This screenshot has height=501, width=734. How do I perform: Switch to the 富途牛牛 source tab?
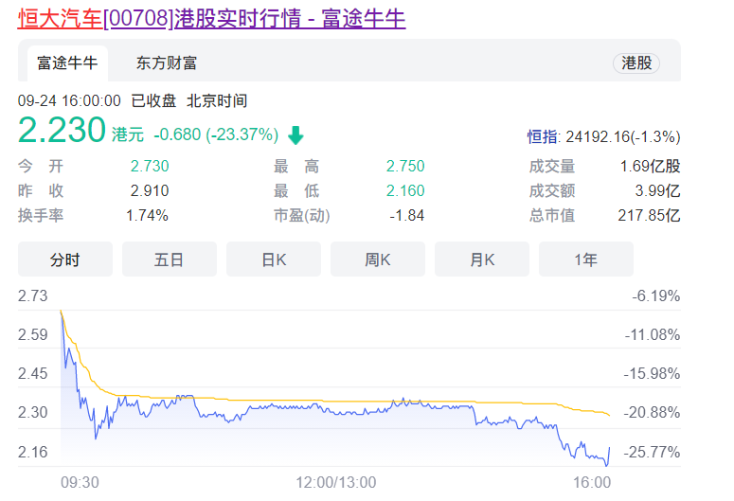click(x=67, y=63)
